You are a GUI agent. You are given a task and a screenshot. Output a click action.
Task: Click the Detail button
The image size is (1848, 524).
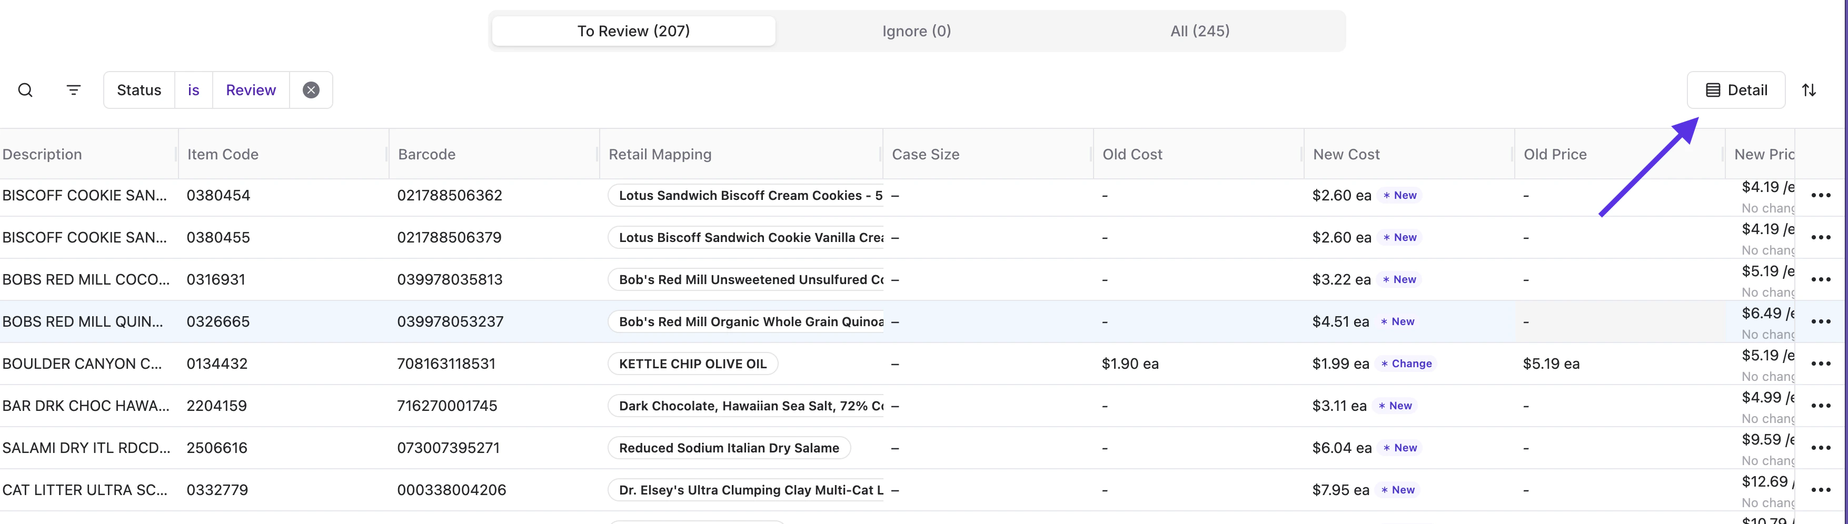coord(1736,89)
